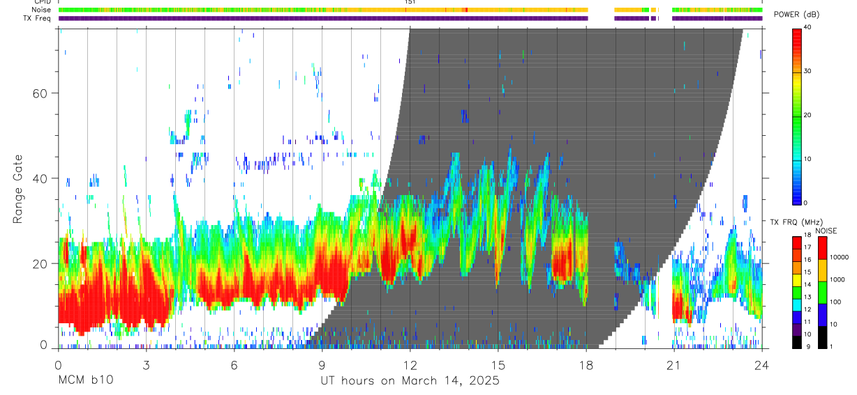This screenshot has height=395, width=857.
Task: Click the data gap in noise strip
Action: click(x=601, y=10)
